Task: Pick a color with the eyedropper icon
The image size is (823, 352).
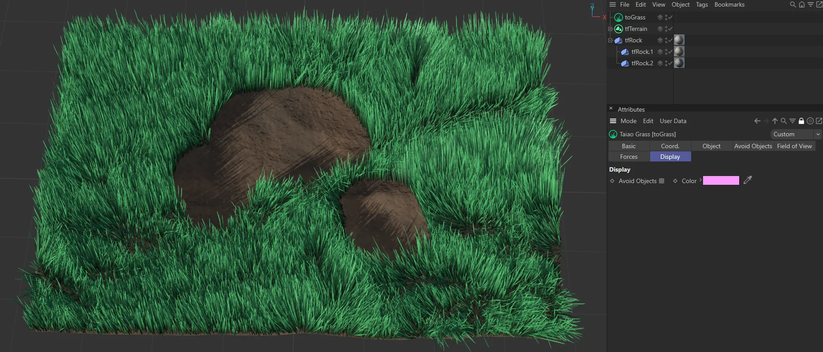Action: [748, 180]
